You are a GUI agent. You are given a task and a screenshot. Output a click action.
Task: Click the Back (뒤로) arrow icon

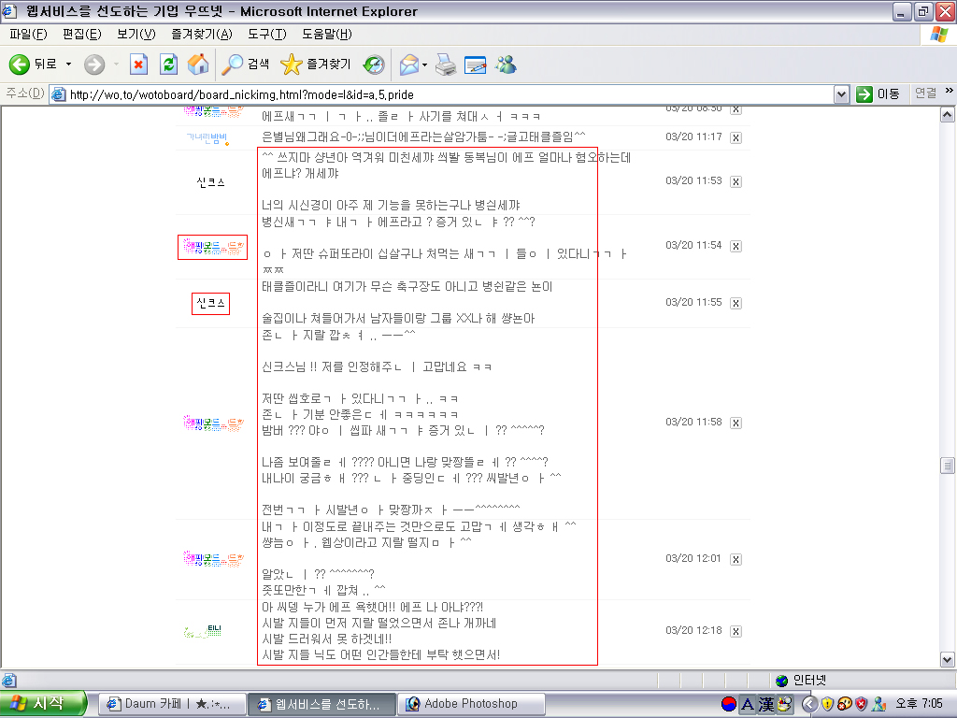[x=20, y=65]
